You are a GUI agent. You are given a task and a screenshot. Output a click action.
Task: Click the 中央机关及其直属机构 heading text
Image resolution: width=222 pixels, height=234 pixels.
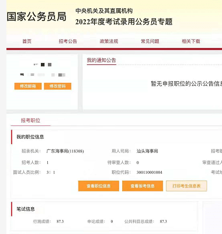click(104, 11)
